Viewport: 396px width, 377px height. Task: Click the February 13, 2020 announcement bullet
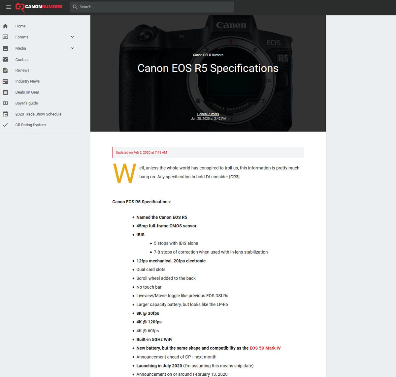click(x=182, y=374)
